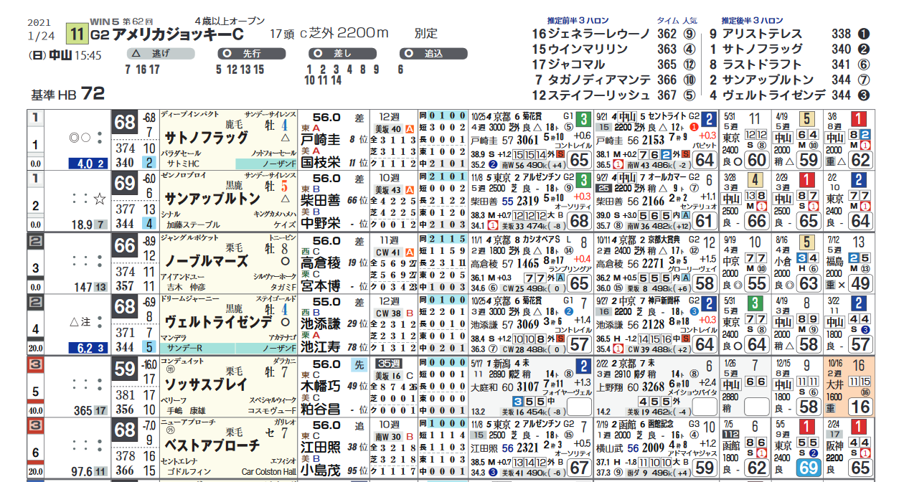Click the 59 rating box for ソッサスブレイ
904x482 pixels.
(125, 369)
